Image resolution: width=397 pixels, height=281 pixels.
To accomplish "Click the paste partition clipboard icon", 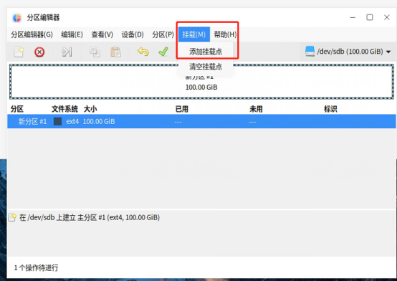I will point(115,52).
